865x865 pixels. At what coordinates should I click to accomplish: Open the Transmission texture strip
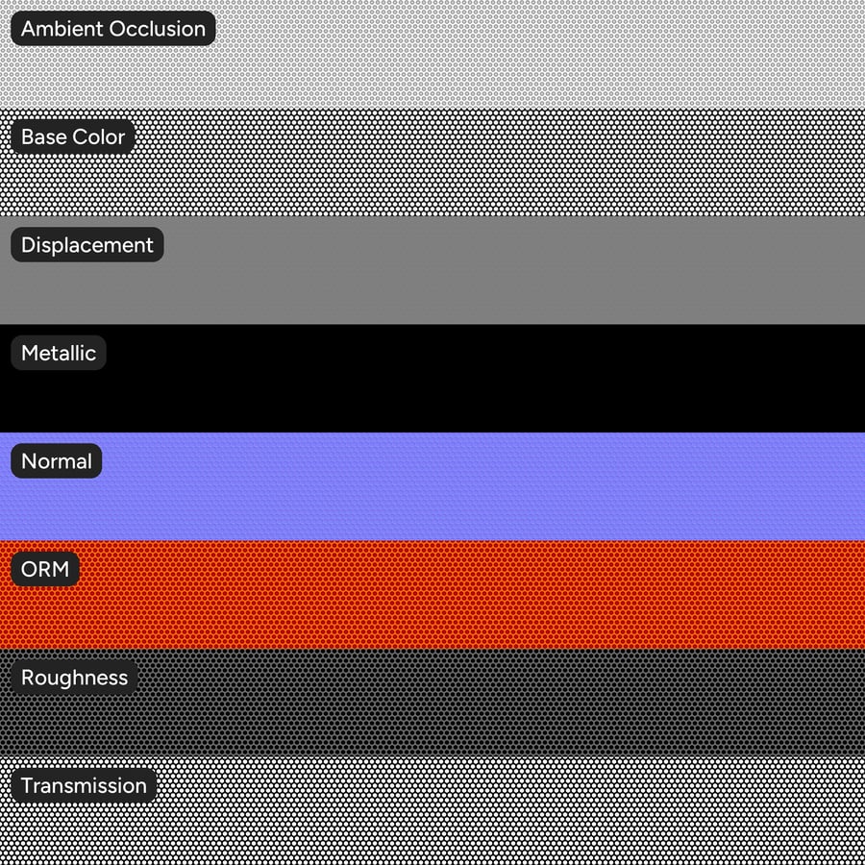432,811
